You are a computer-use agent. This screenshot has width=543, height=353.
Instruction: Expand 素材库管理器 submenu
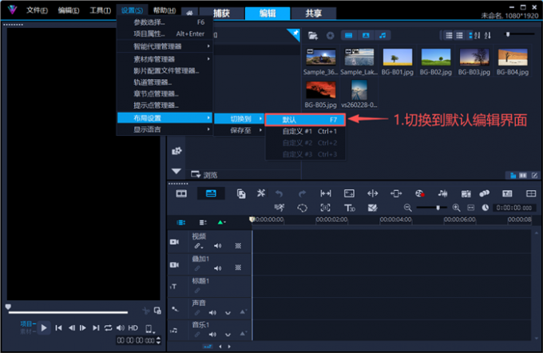[164, 59]
